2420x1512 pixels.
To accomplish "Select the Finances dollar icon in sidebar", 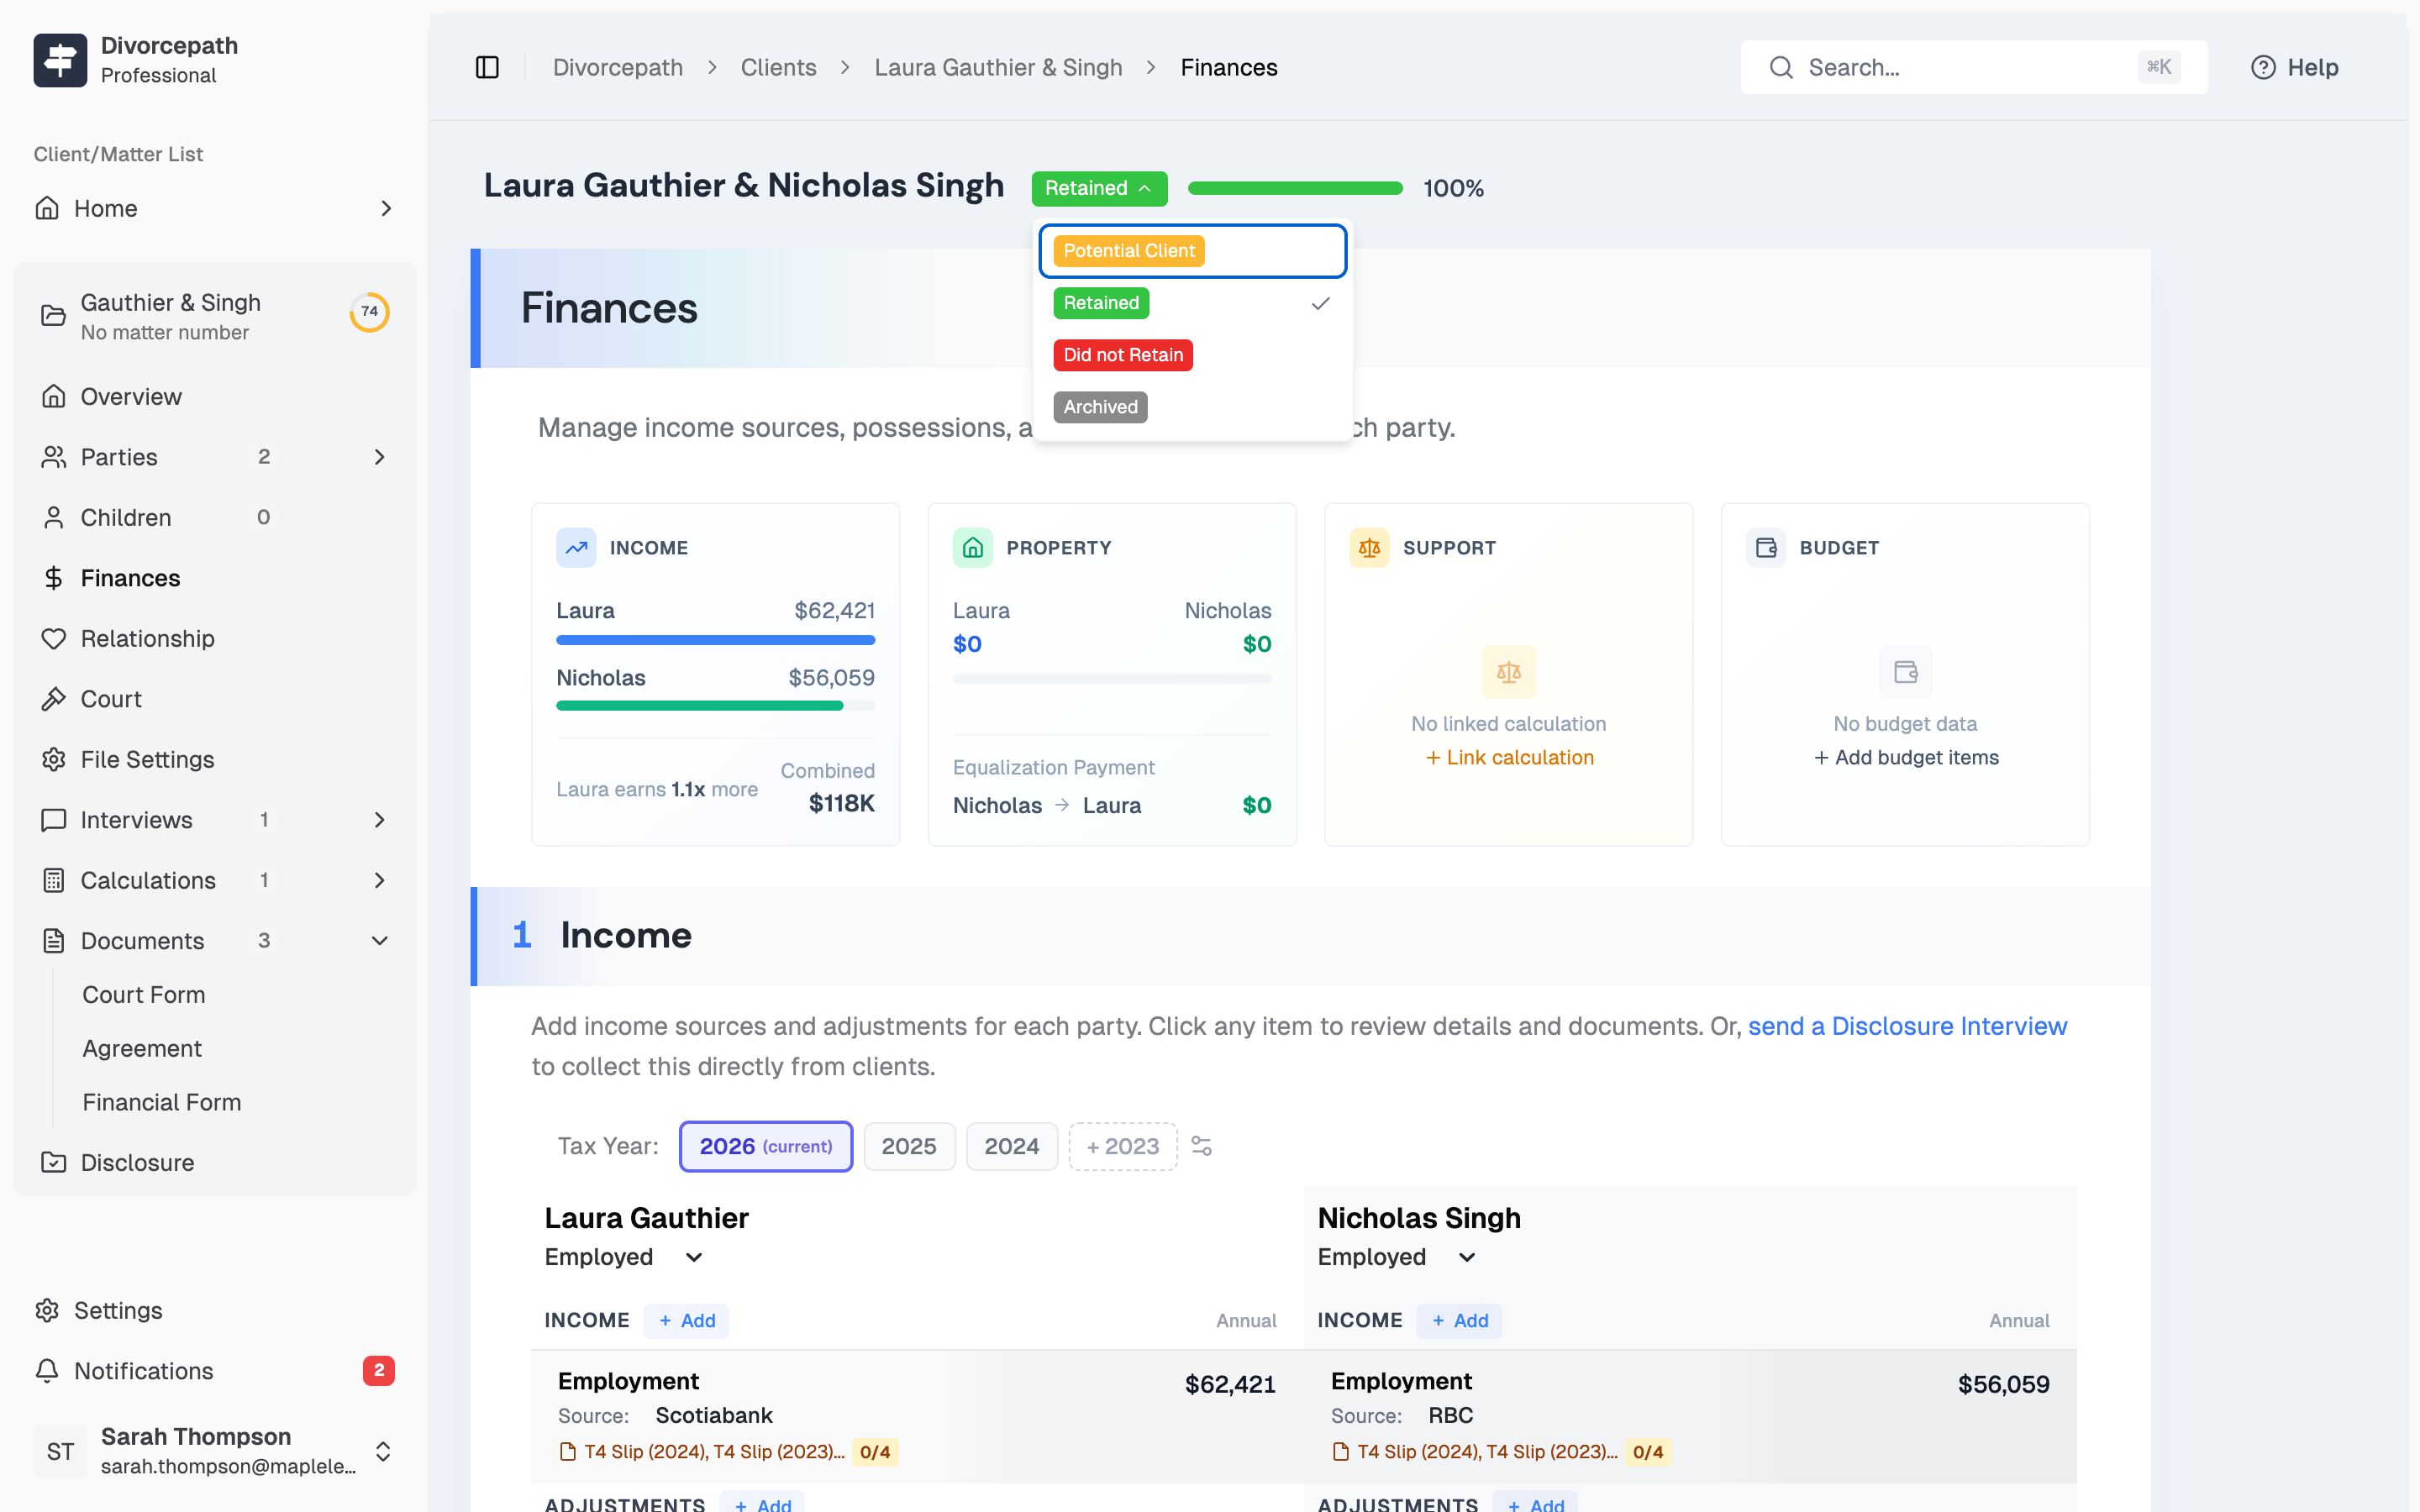I will click(x=53, y=578).
